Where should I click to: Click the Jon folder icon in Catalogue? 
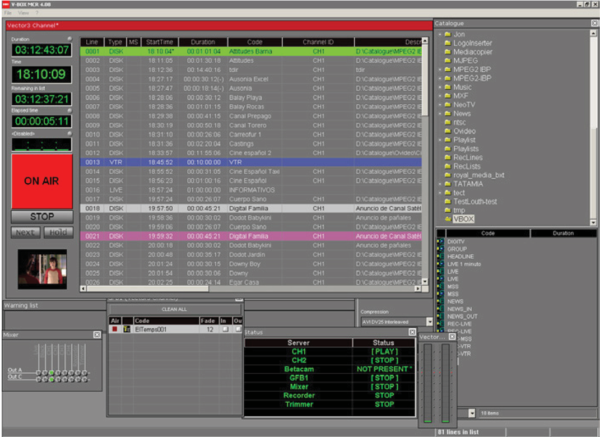[x=447, y=34]
